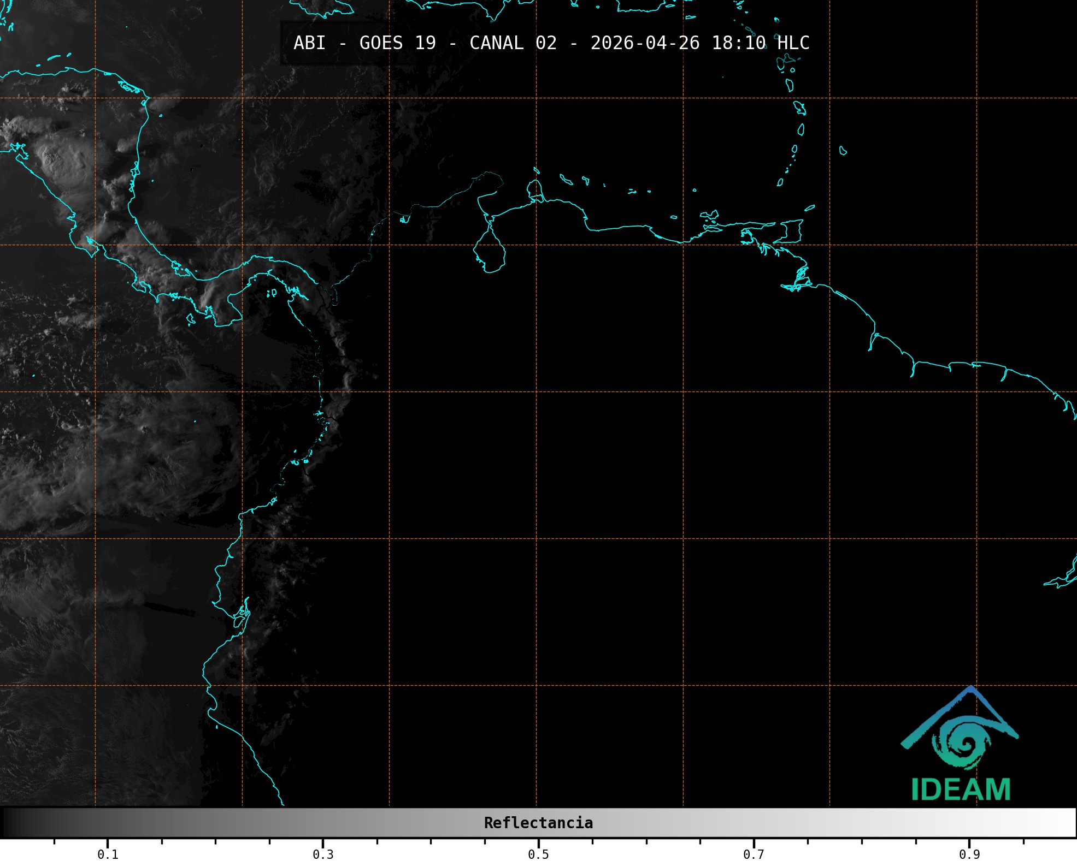Click the white right end of colorbar
Viewport: 1077px width, 861px height.
1068,823
